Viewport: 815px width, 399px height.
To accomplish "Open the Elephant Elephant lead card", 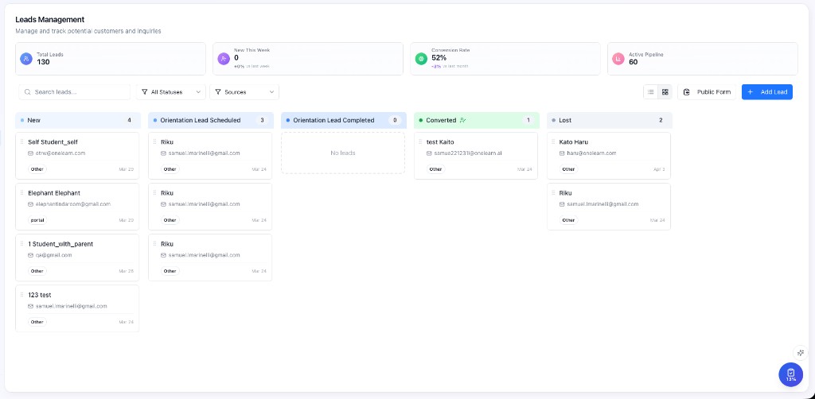I will point(77,207).
